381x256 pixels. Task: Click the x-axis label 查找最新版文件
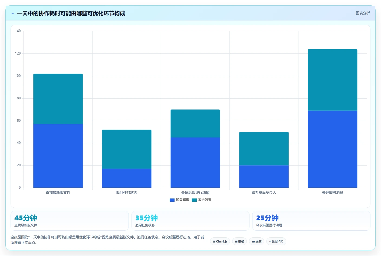(x=58, y=193)
